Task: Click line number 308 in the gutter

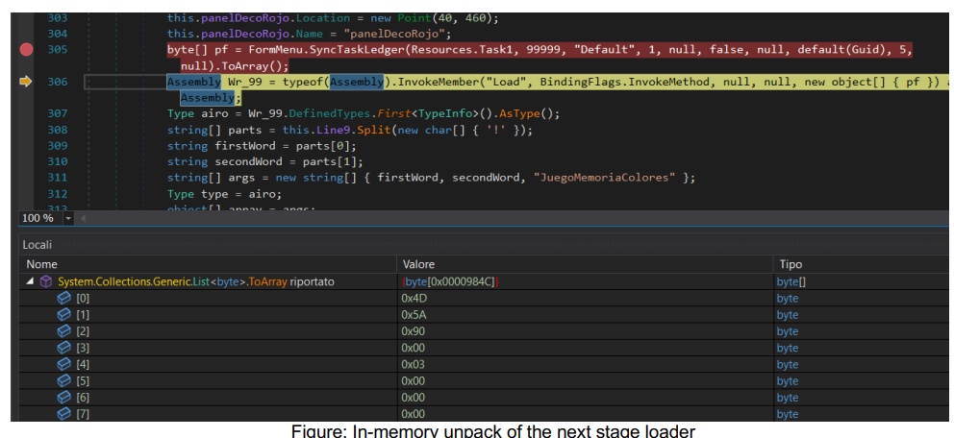Action: click(x=57, y=130)
